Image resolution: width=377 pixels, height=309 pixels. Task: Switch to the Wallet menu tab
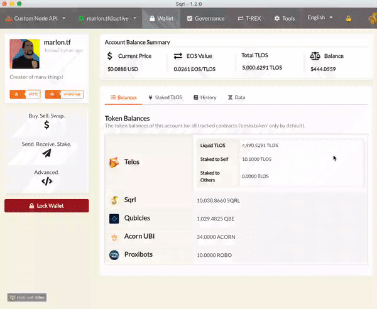[x=161, y=18]
